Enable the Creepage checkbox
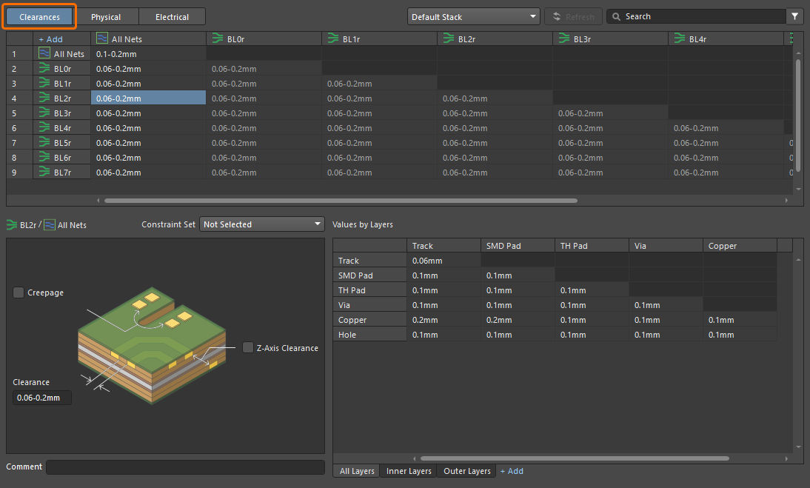 click(19, 293)
